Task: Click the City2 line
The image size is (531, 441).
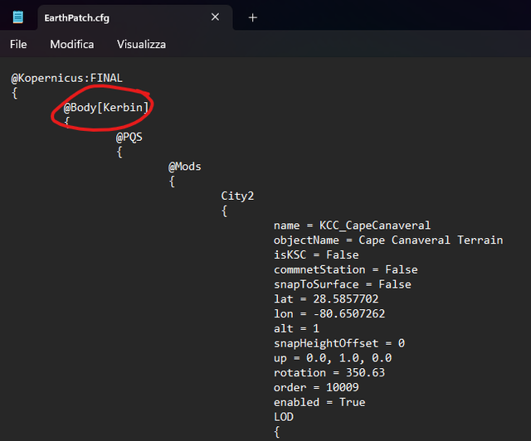Action: coord(237,196)
